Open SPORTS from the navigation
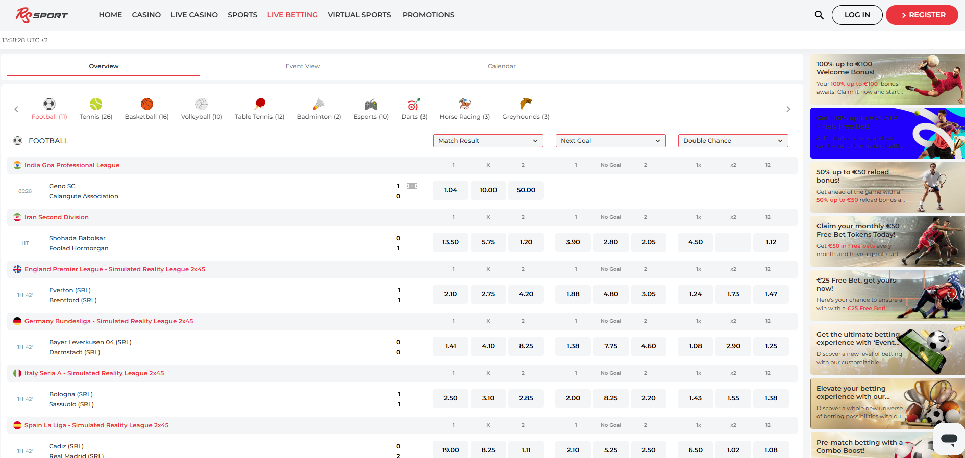 pos(242,15)
